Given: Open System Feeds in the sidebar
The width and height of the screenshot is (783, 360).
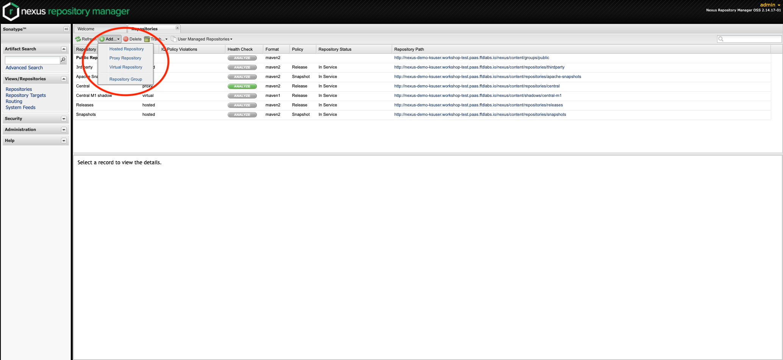Looking at the screenshot, I should (20, 108).
